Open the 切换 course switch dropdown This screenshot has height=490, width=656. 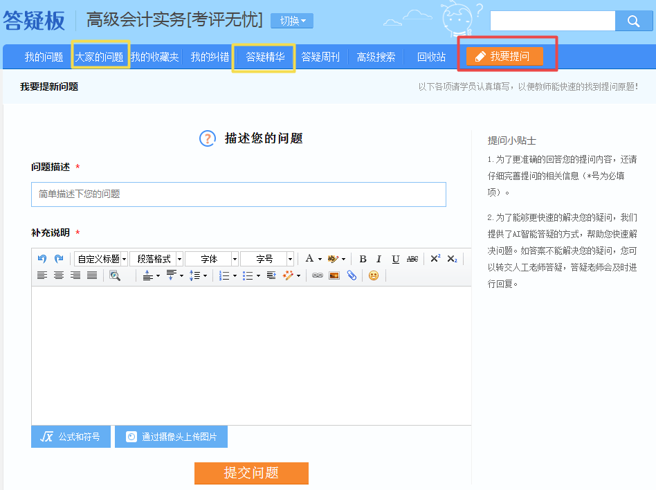(x=291, y=21)
